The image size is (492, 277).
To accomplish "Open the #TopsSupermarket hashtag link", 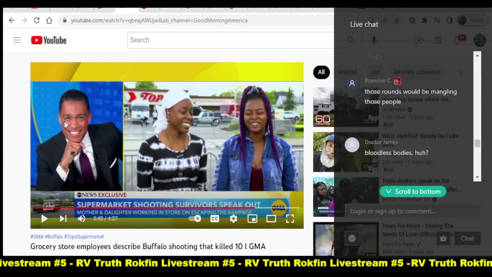I will point(84,237).
